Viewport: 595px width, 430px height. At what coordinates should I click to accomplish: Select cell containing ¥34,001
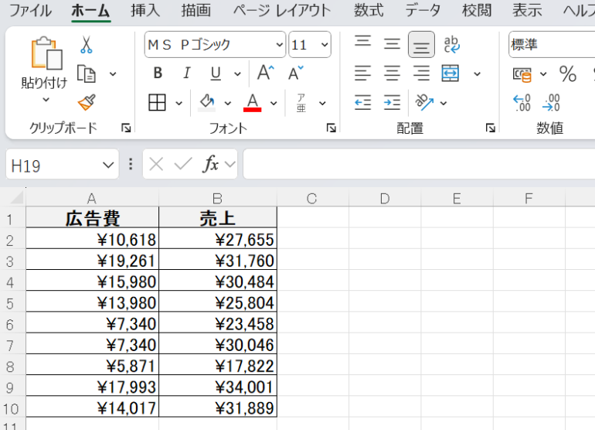pyautogui.click(x=218, y=387)
